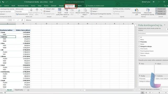Image resolution: width=168 pixels, height=94 pixels.
Task: Click the confirm checkmark in formula bar
Action: (x=18, y=20)
